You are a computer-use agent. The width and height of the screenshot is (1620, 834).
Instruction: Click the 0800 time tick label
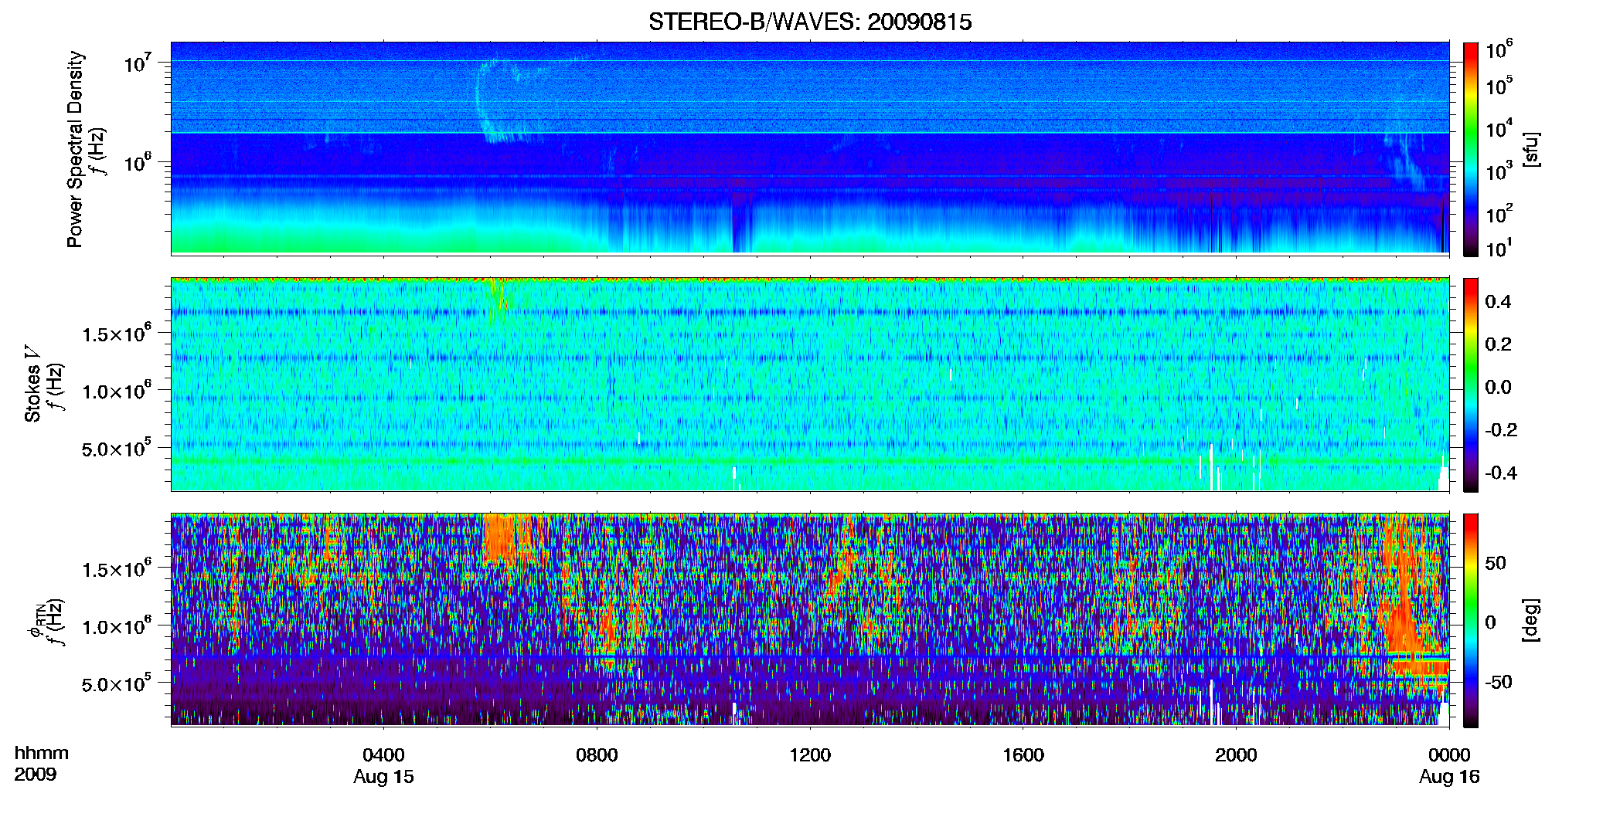(597, 755)
